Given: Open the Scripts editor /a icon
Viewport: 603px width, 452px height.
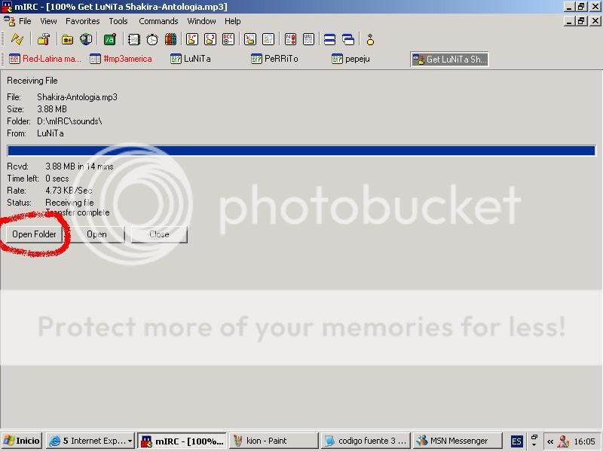Looking at the screenshot, I should click(110, 39).
